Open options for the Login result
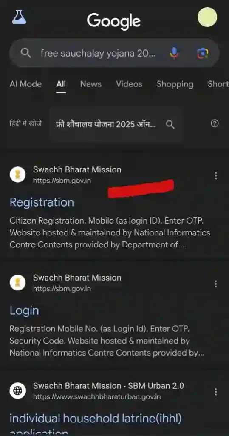229x436 pixels. coord(216,284)
